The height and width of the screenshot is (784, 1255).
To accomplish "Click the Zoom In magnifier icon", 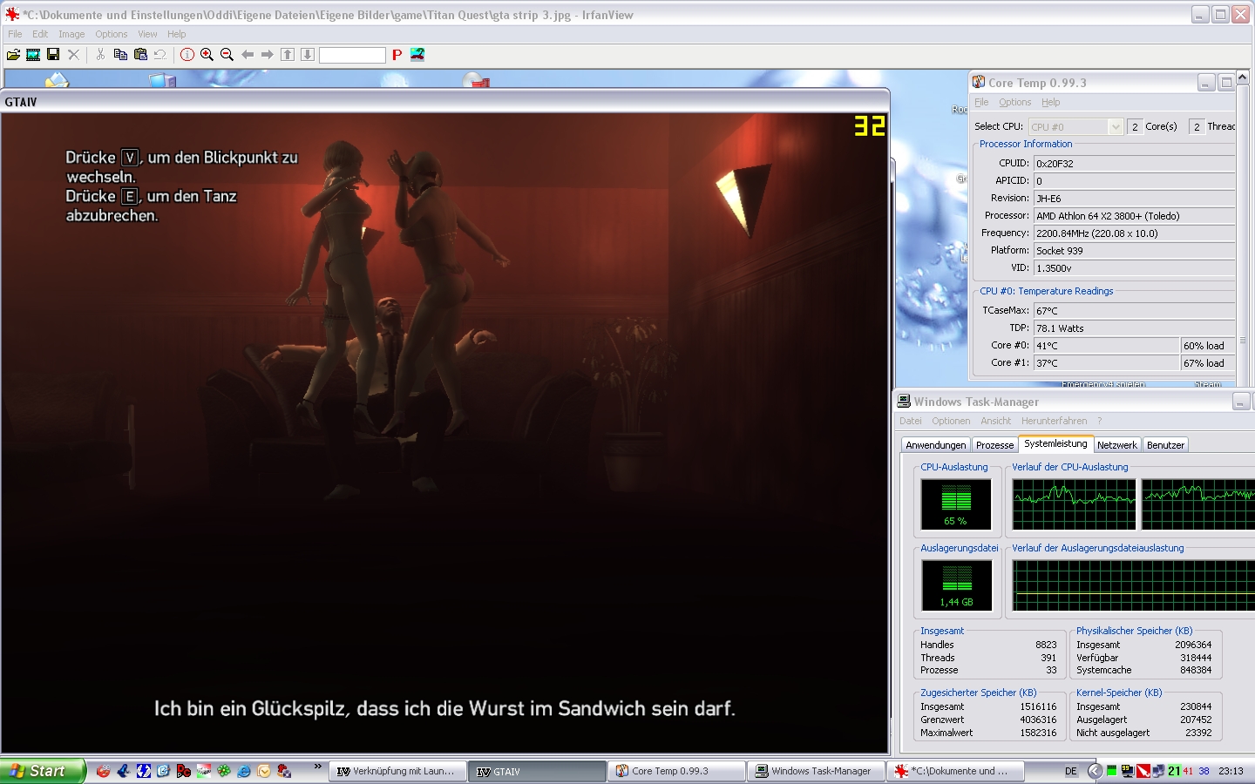I will point(207,55).
